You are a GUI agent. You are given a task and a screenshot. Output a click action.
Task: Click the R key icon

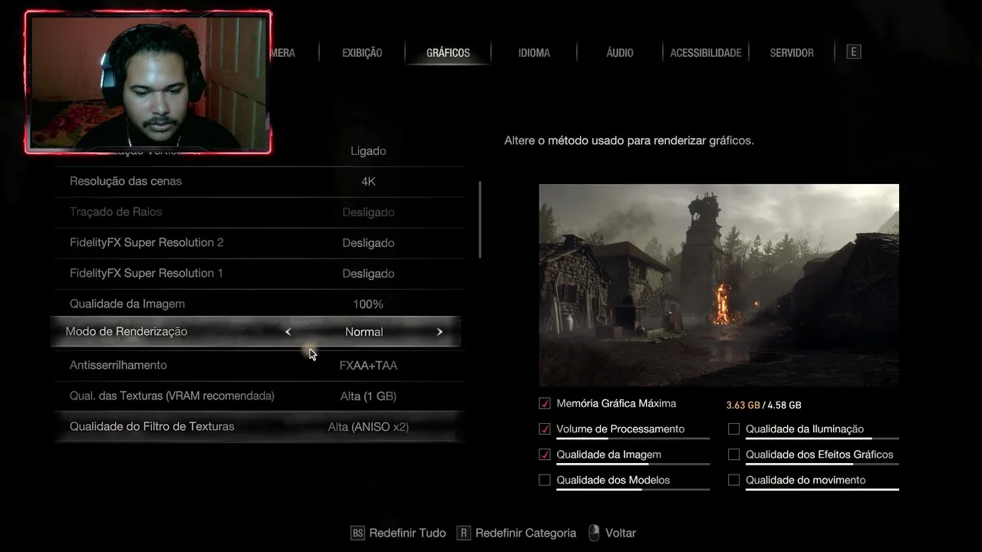tap(463, 533)
